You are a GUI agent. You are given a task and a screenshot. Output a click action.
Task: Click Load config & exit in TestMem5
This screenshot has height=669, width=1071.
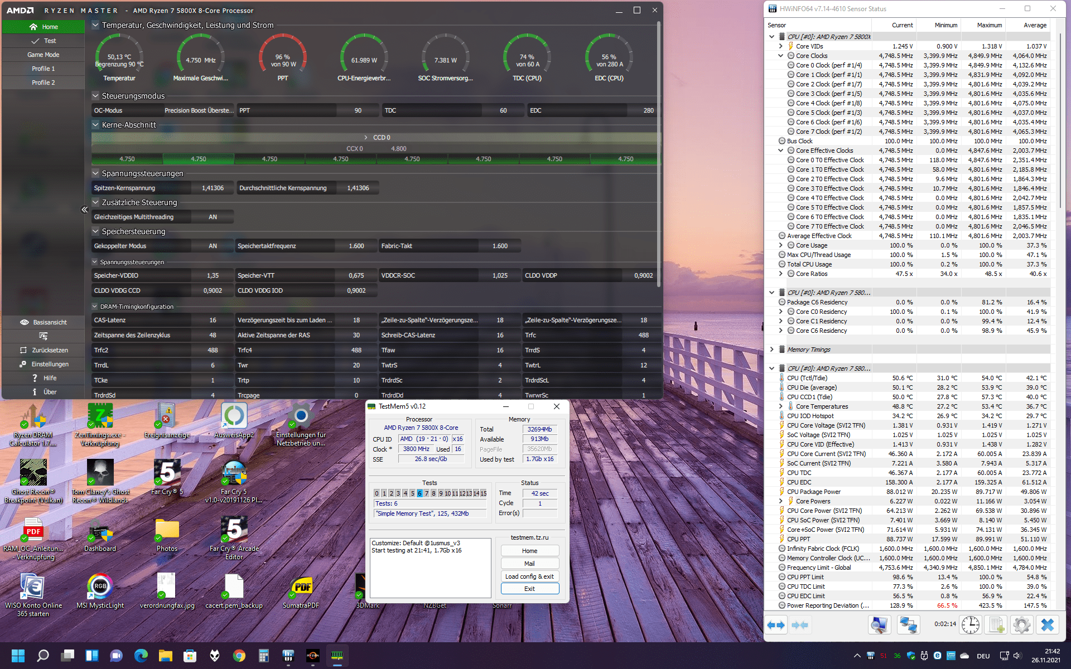pos(530,576)
